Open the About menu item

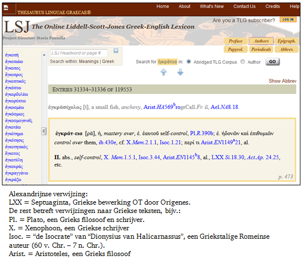point(184,6)
